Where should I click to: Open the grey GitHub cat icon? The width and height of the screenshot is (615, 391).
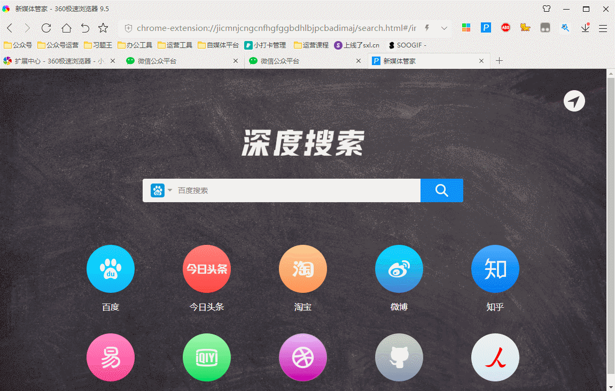399,357
